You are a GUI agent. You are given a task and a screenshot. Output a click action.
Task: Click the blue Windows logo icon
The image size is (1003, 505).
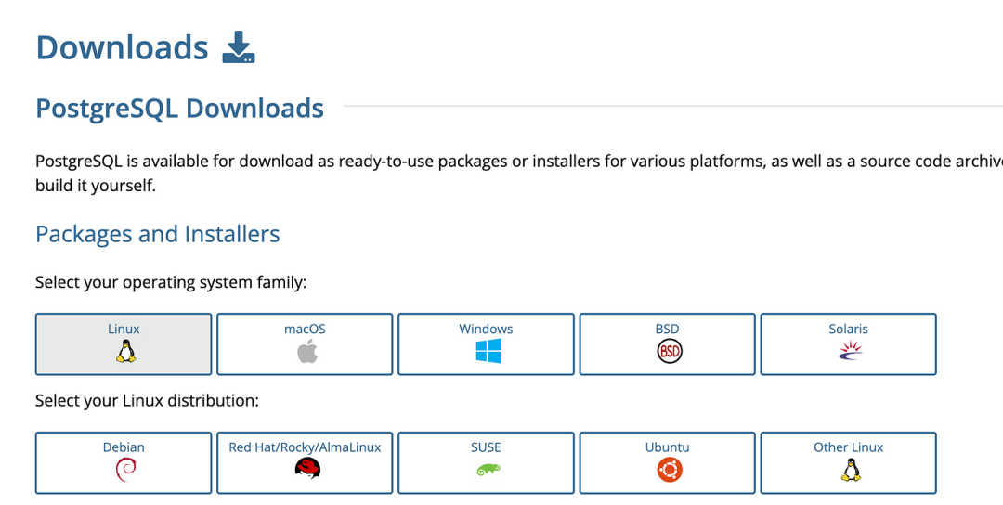tap(487, 351)
